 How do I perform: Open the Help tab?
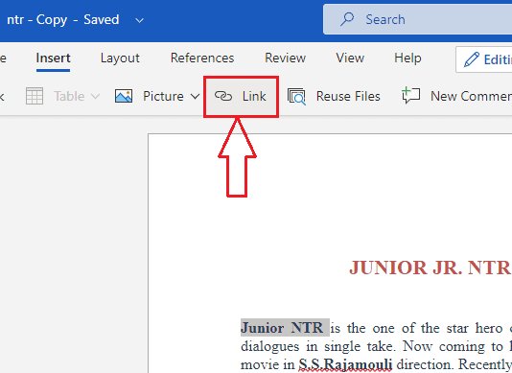407,58
